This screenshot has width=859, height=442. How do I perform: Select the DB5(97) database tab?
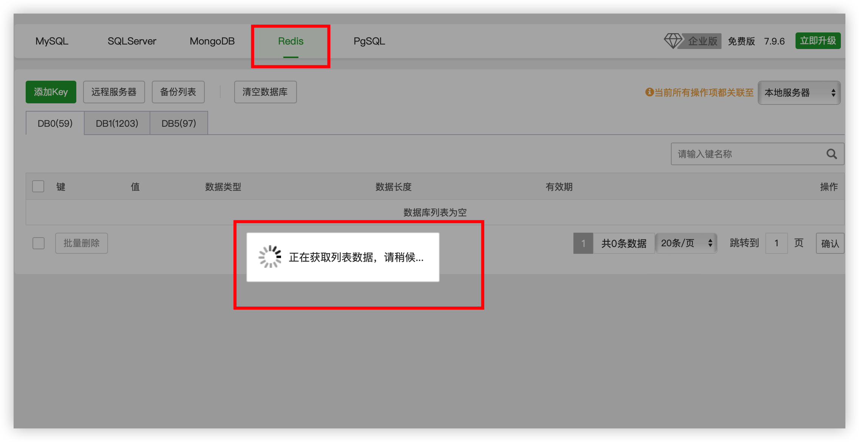point(179,123)
